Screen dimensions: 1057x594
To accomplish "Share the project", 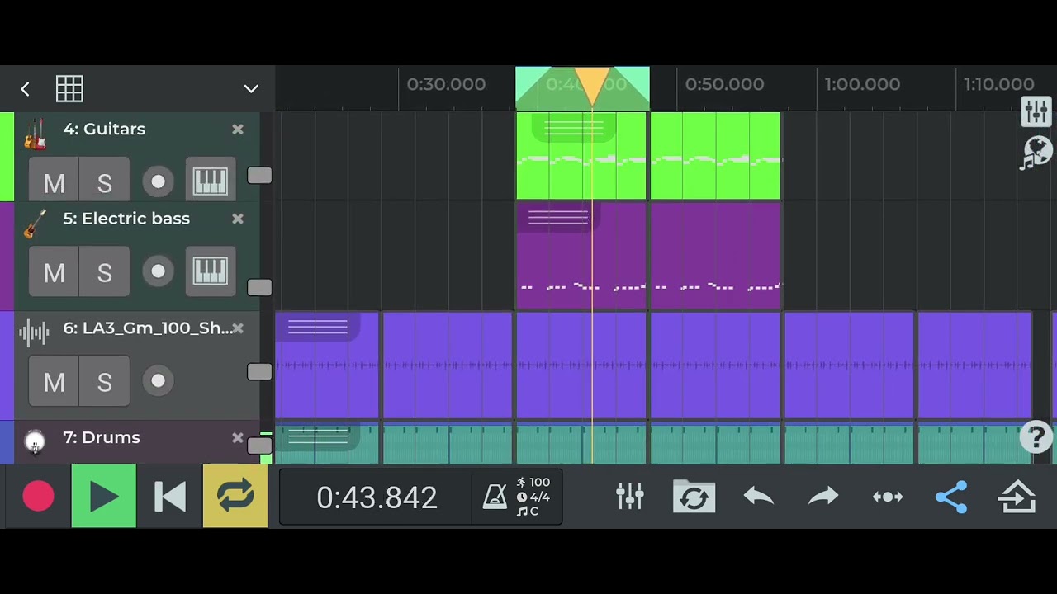I will (951, 497).
